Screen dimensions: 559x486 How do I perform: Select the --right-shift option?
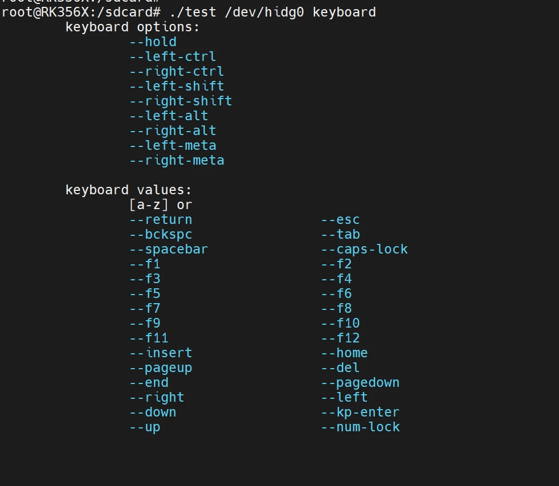[x=181, y=101]
